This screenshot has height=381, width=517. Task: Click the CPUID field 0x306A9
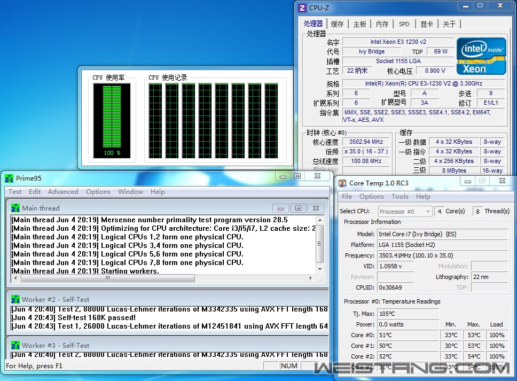coord(396,287)
